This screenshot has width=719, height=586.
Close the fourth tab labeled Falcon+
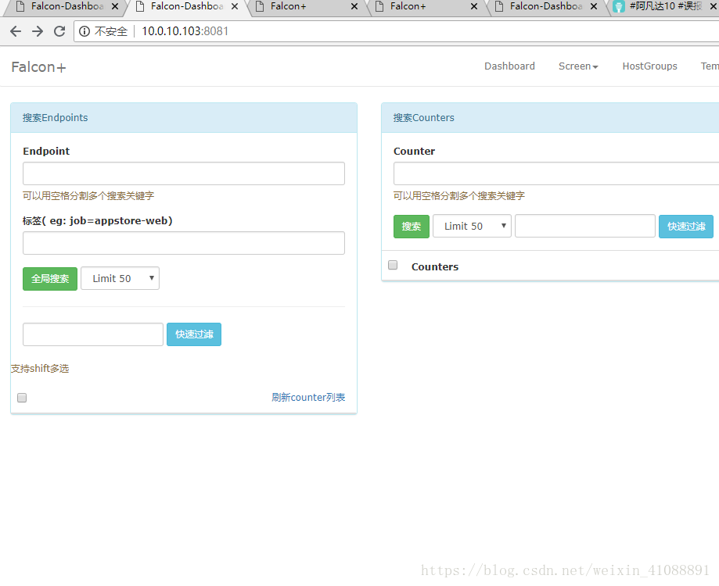point(474,6)
